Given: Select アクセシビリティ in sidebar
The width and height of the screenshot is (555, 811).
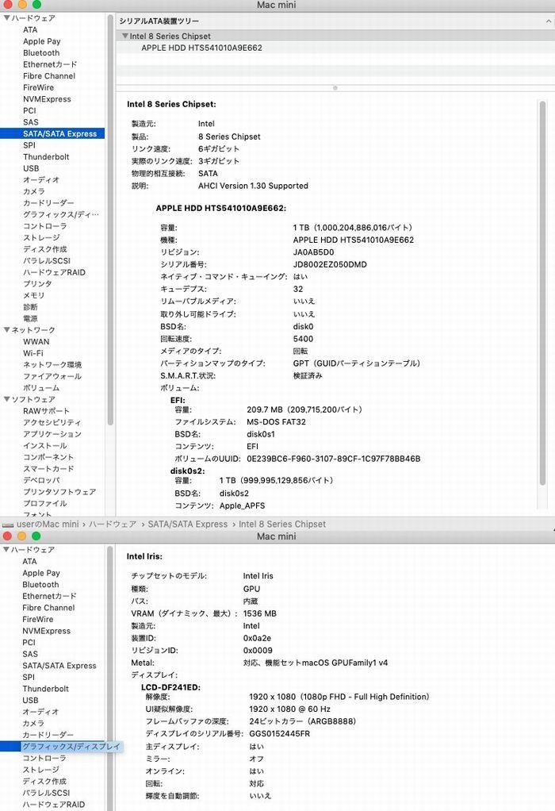Looking at the screenshot, I should (x=52, y=423).
